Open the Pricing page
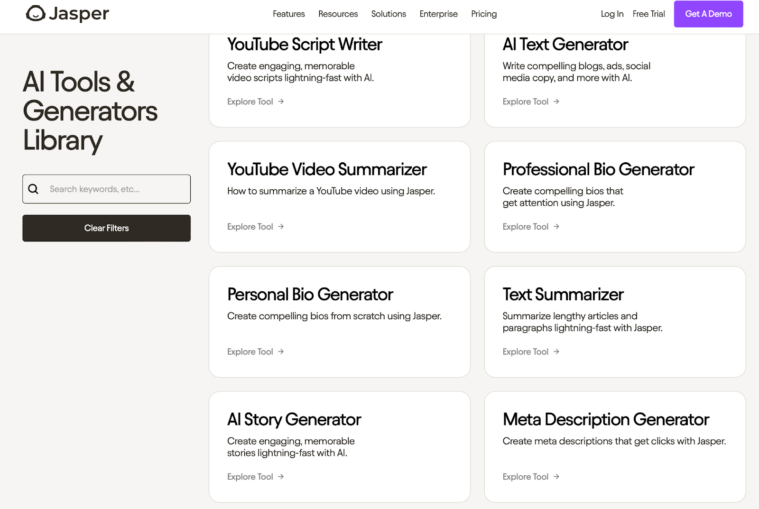Image resolution: width=759 pixels, height=509 pixels. pyautogui.click(x=484, y=14)
